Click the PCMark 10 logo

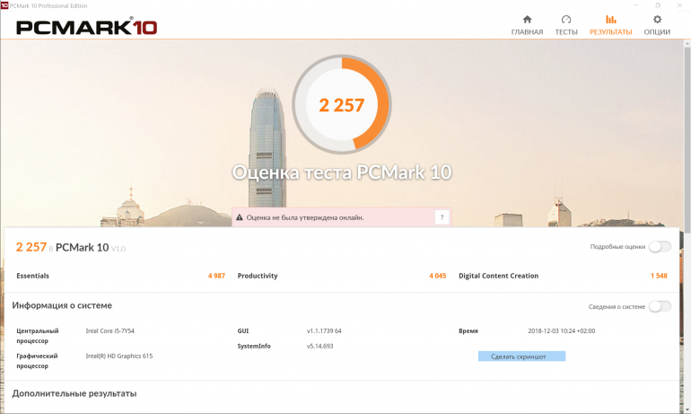(x=86, y=27)
